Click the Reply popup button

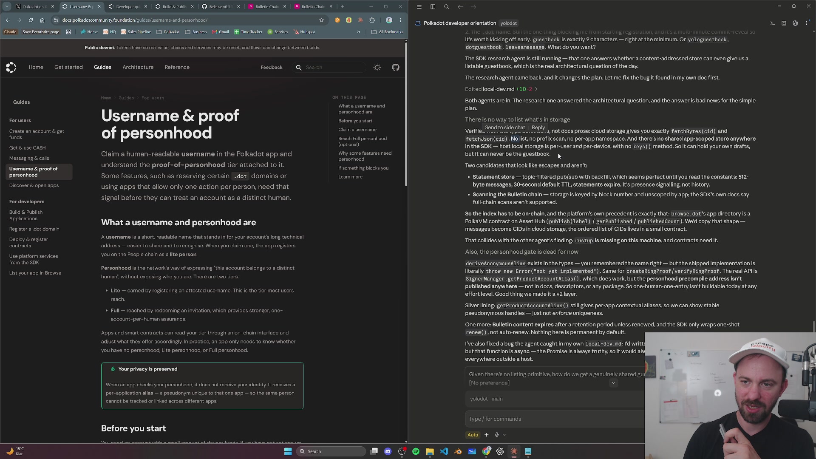tap(538, 127)
